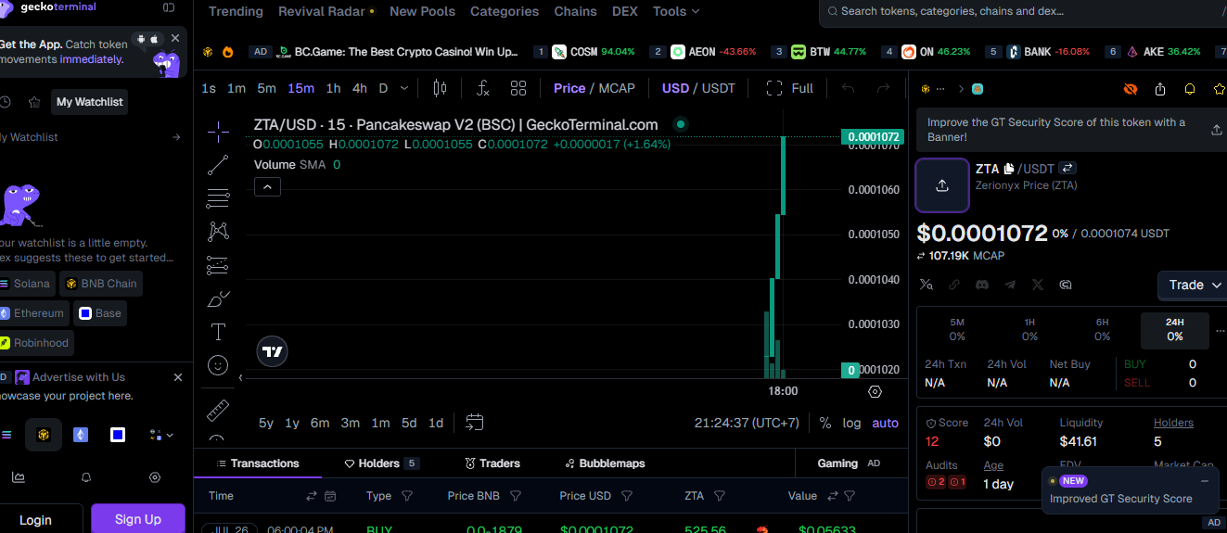This screenshot has width=1227, height=533.
Task: Choose the text annotation tool
Action: pos(218,332)
